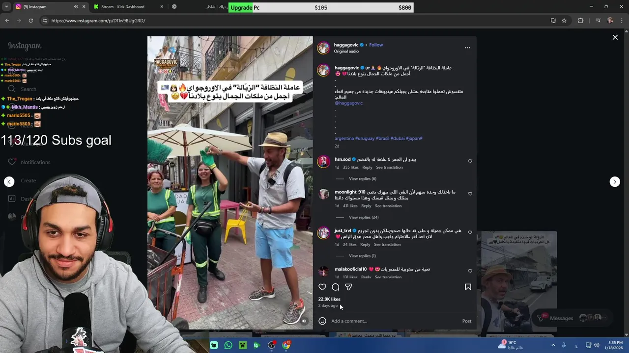Open the #japan hashtag
Viewport: 629px width, 353px height.
(414, 138)
